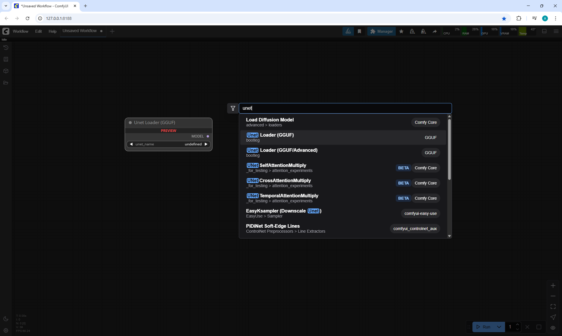Viewport: 562px width, 336px height.
Task: Select UNetSelfAttentionMultiply result
Action: [343, 168]
